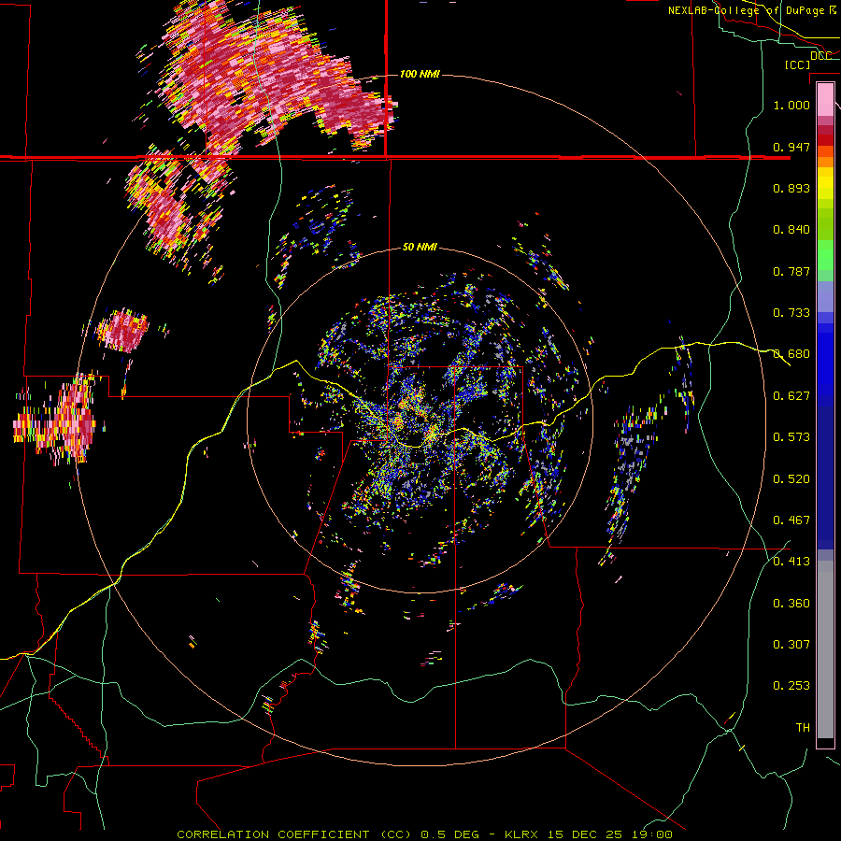Click the 0.413 scale value
This screenshot has width=841, height=841.
tap(791, 561)
